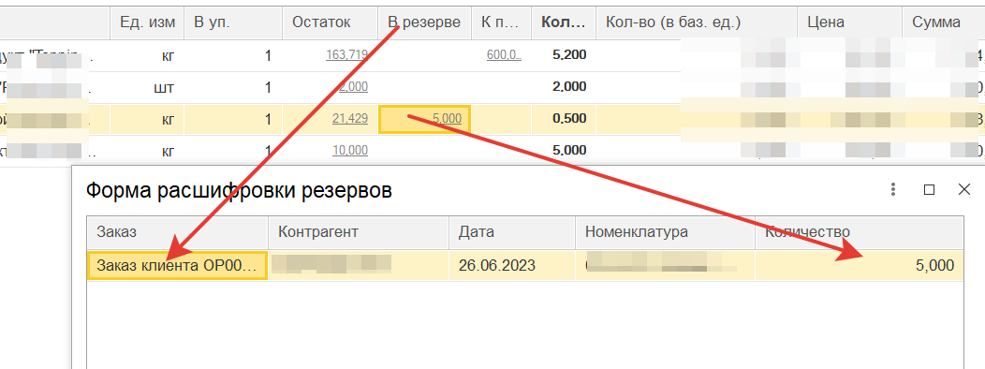Screen dimensions: 985x369
Task: Click the bold Кол... column header
Action: [564, 22]
